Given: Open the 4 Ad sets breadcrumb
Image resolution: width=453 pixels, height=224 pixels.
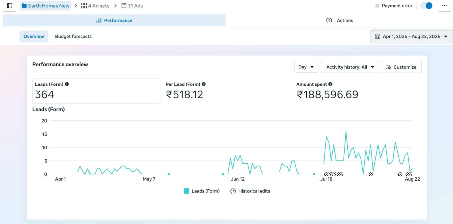Looking at the screenshot, I should tap(95, 6).
